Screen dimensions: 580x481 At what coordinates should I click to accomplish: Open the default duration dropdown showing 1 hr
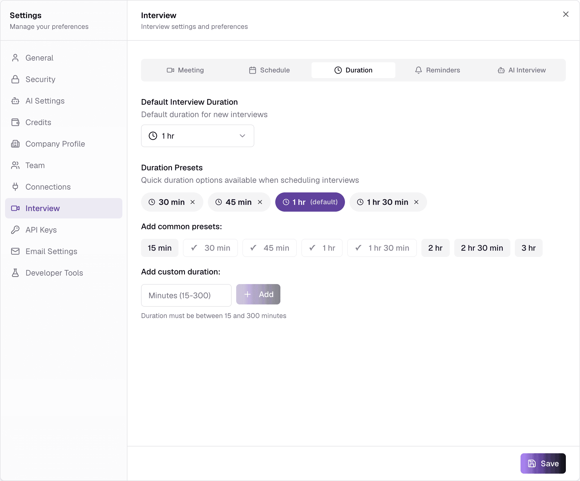(198, 136)
